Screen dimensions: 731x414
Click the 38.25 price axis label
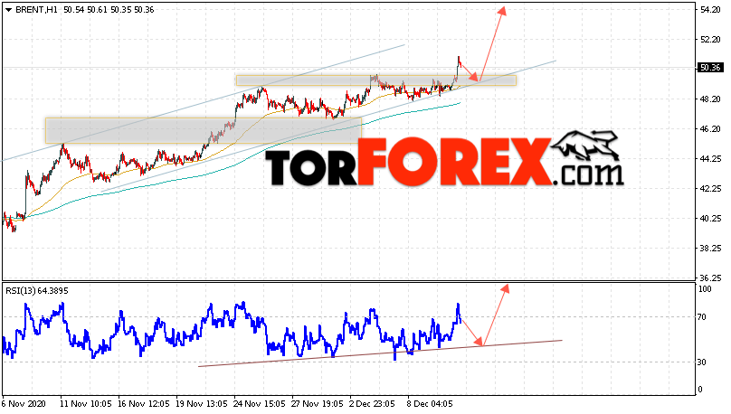click(x=710, y=249)
